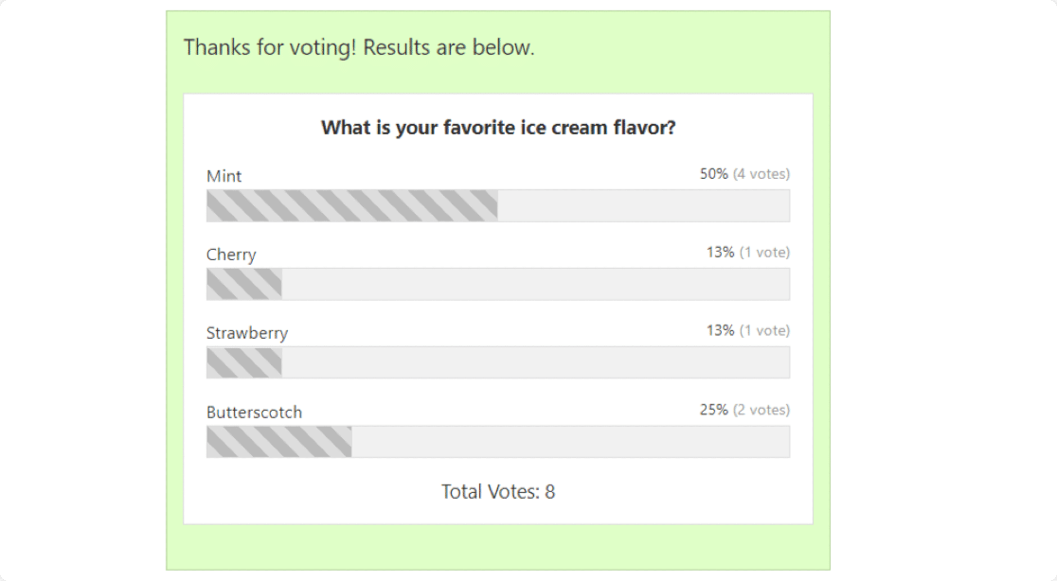The width and height of the screenshot is (1057, 581).
Task: Click Cherry's "13% (1 vote)" result text
Action: tap(747, 253)
